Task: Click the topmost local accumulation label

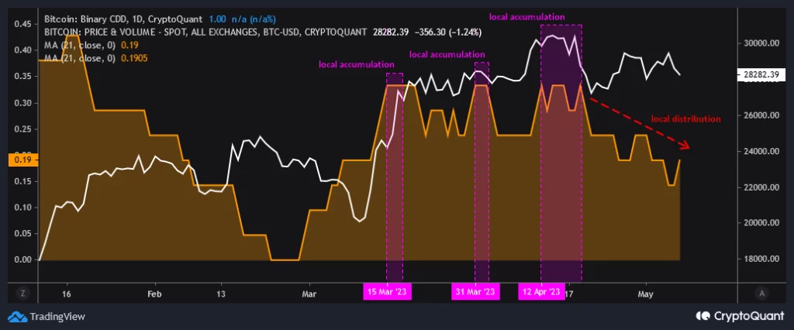Action: tap(525, 15)
